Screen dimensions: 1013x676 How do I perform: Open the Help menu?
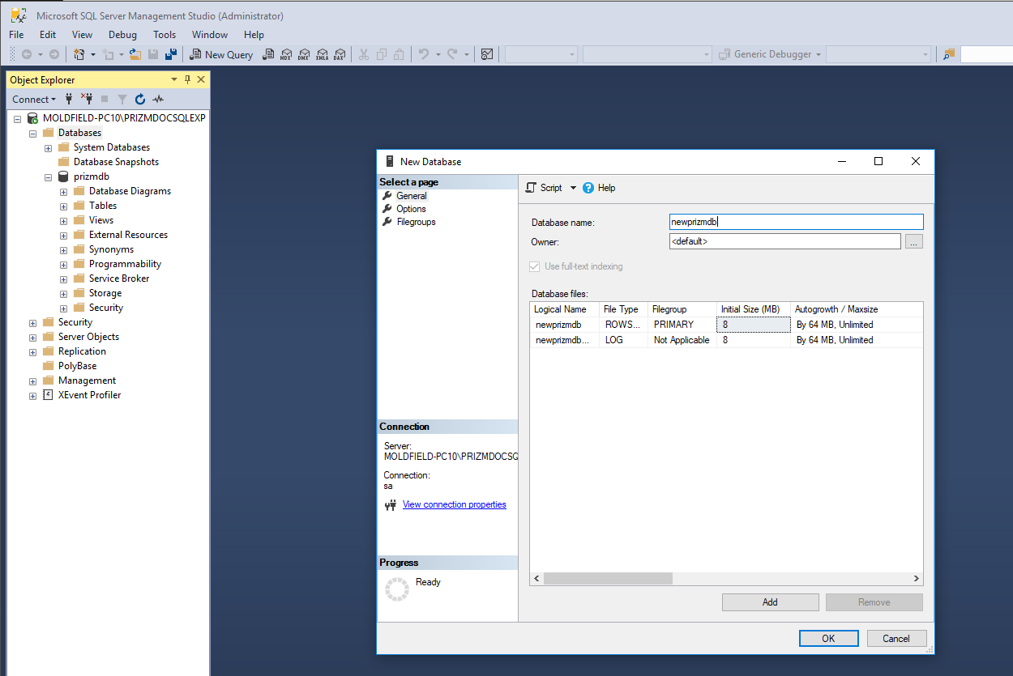tap(254, 35)
